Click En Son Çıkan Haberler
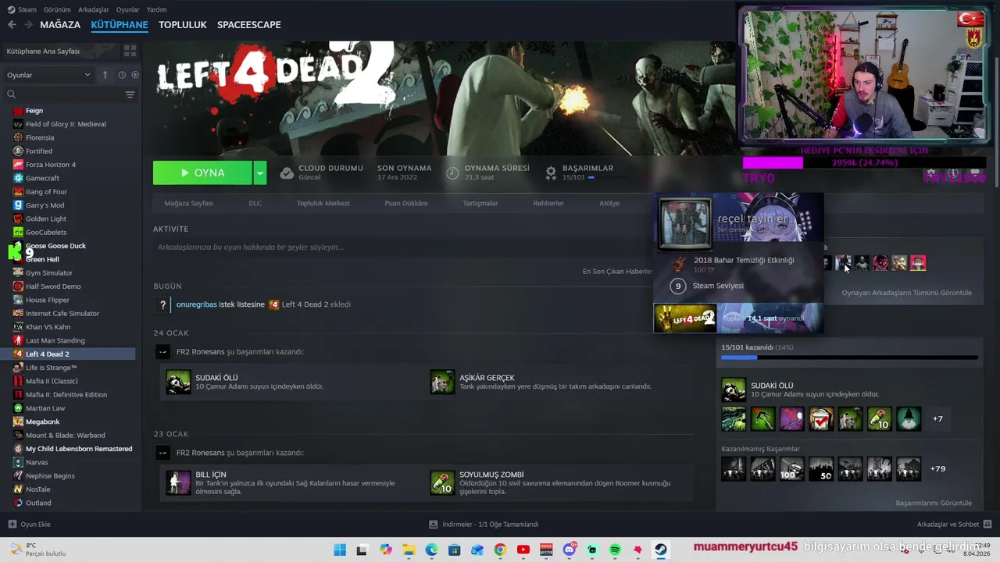This screenshot has width=1000, height=562. pos(617,272)
